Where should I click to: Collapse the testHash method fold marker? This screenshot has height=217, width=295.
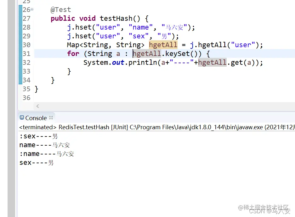(x=32, y=9)
